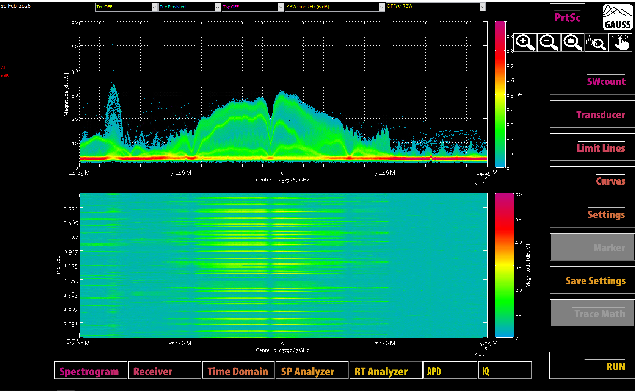Open the Transducer panel
Screen dimensions: 635x391
tap(592, 114)
